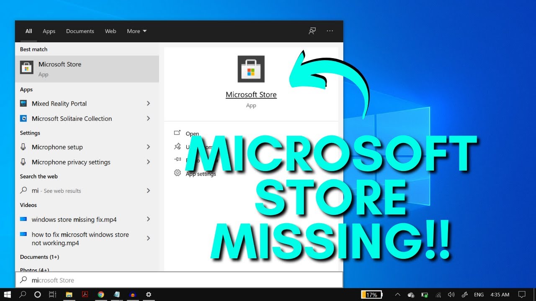This screenshot has width=536, height=301.
Task: Switch to the Apps search tab
Action: 49,31
